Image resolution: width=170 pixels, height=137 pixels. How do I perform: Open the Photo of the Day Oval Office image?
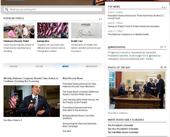(x=137, y=90)
